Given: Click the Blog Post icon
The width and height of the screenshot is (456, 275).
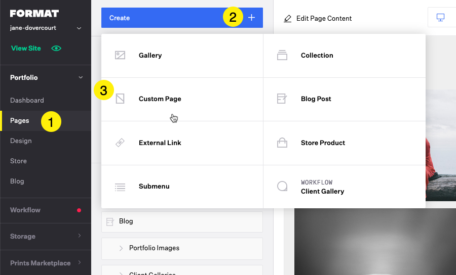Looking at the screenshot, I should [282, 99].
